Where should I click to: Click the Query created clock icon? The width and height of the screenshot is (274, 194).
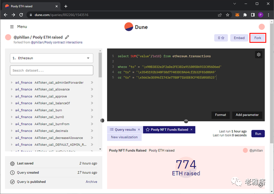[x=12, y=173]
